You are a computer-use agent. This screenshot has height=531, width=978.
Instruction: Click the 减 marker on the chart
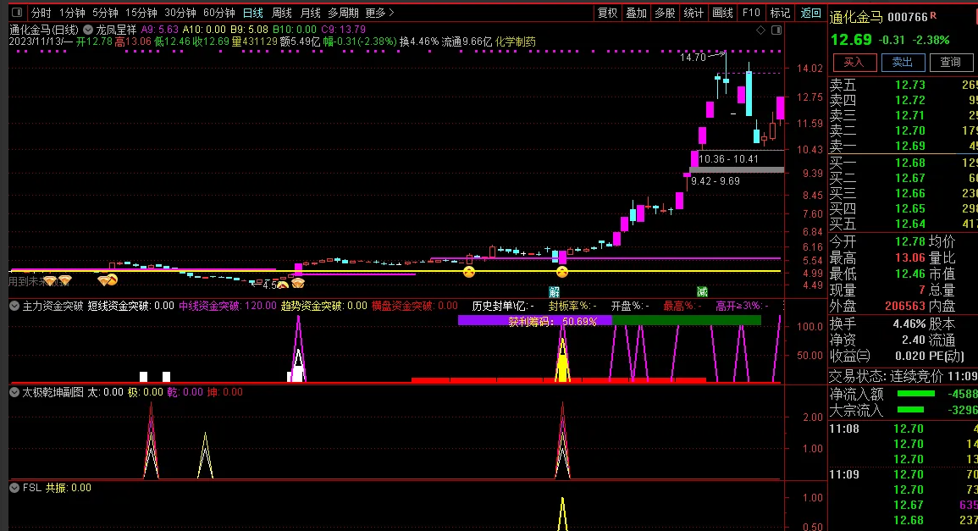click(702, 292)
